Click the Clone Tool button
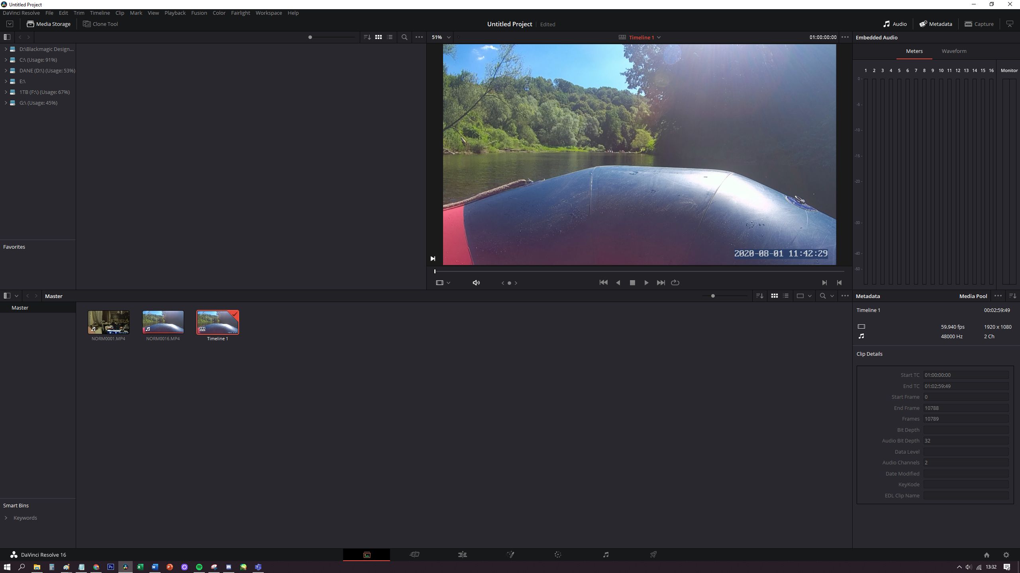The width and height of the screenshot is (1020, 573). click(x=100, y=24)
